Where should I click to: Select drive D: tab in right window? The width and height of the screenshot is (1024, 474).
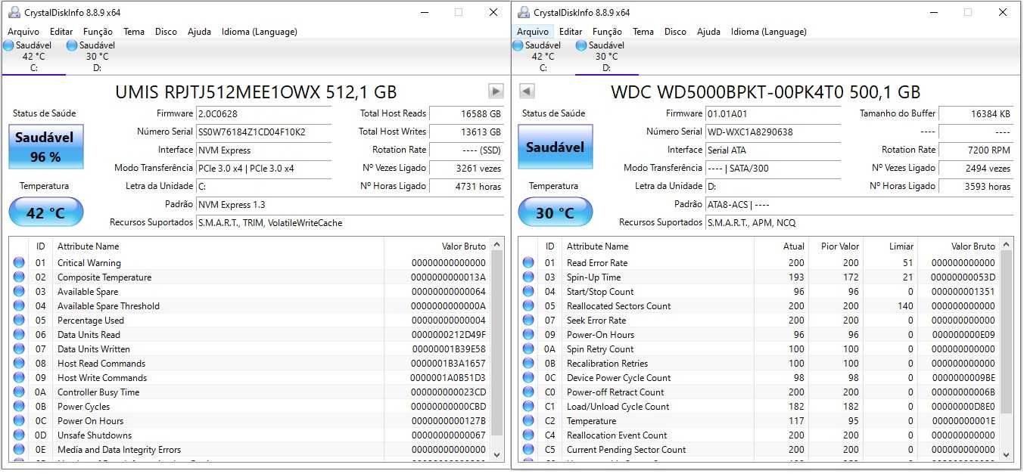point(606,57)
